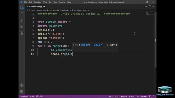This screenshot has width=175, height=98.
Task: Open the Help menu
Action: point(69,2)
